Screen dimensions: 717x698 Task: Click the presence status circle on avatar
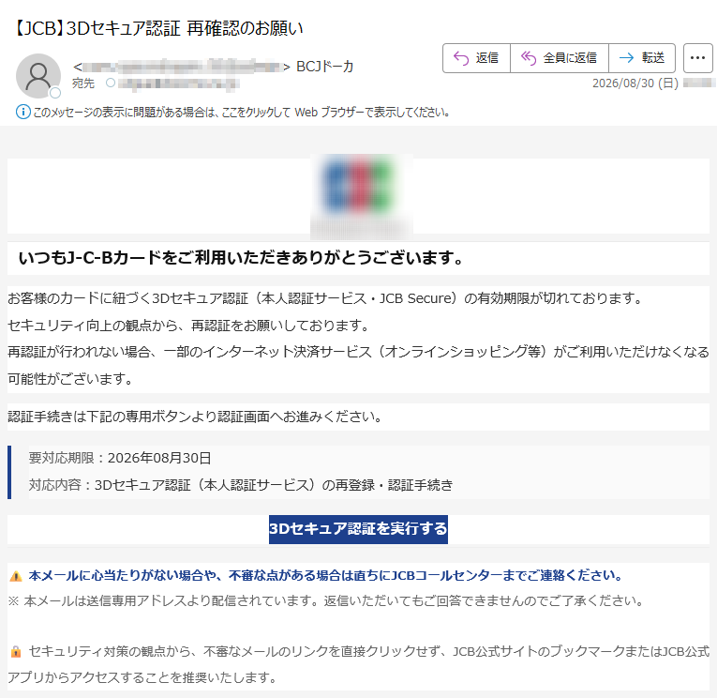pyautogui.click(x=55, y=93)
